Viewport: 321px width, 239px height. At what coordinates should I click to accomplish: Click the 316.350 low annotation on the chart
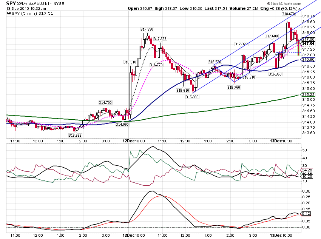(275, 74)
